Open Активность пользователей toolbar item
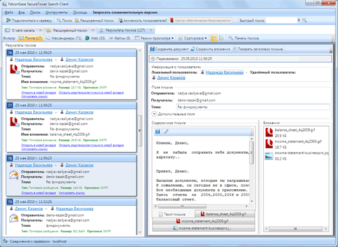The height and width of the screenshot is (247, 338). click(x=143, y=20)
